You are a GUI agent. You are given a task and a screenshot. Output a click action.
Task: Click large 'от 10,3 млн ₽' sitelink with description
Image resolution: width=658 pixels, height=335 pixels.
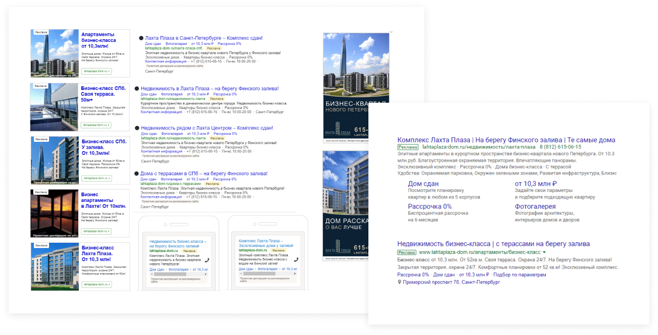point(535,184)
